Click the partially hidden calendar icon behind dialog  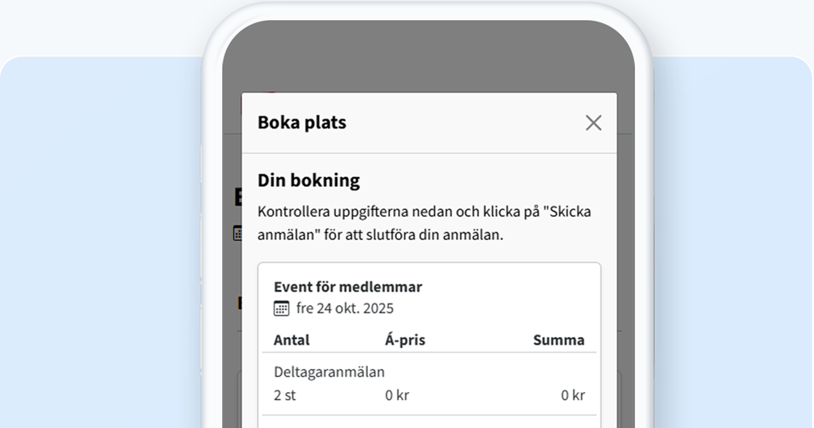pyautogui.click(x=237, y=233)
